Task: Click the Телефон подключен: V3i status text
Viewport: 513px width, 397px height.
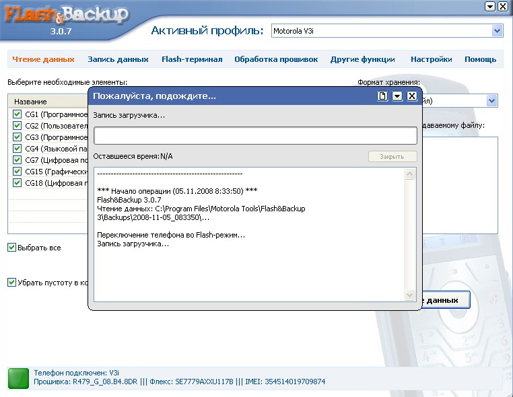Action: [x=77, y=373]
